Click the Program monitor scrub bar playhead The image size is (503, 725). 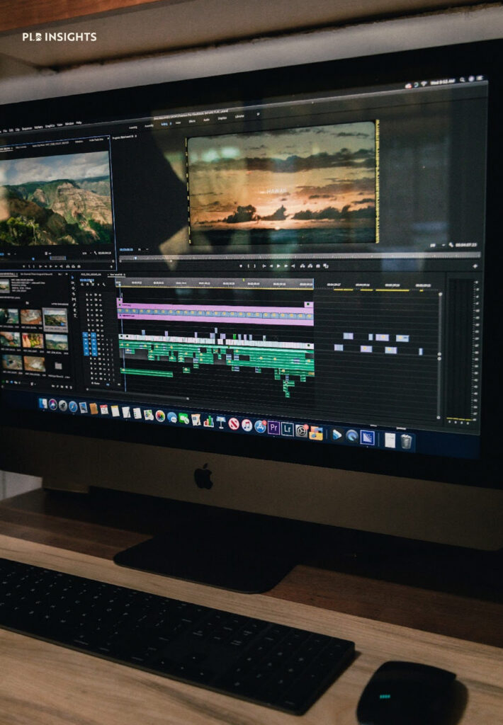click(136, 258)
